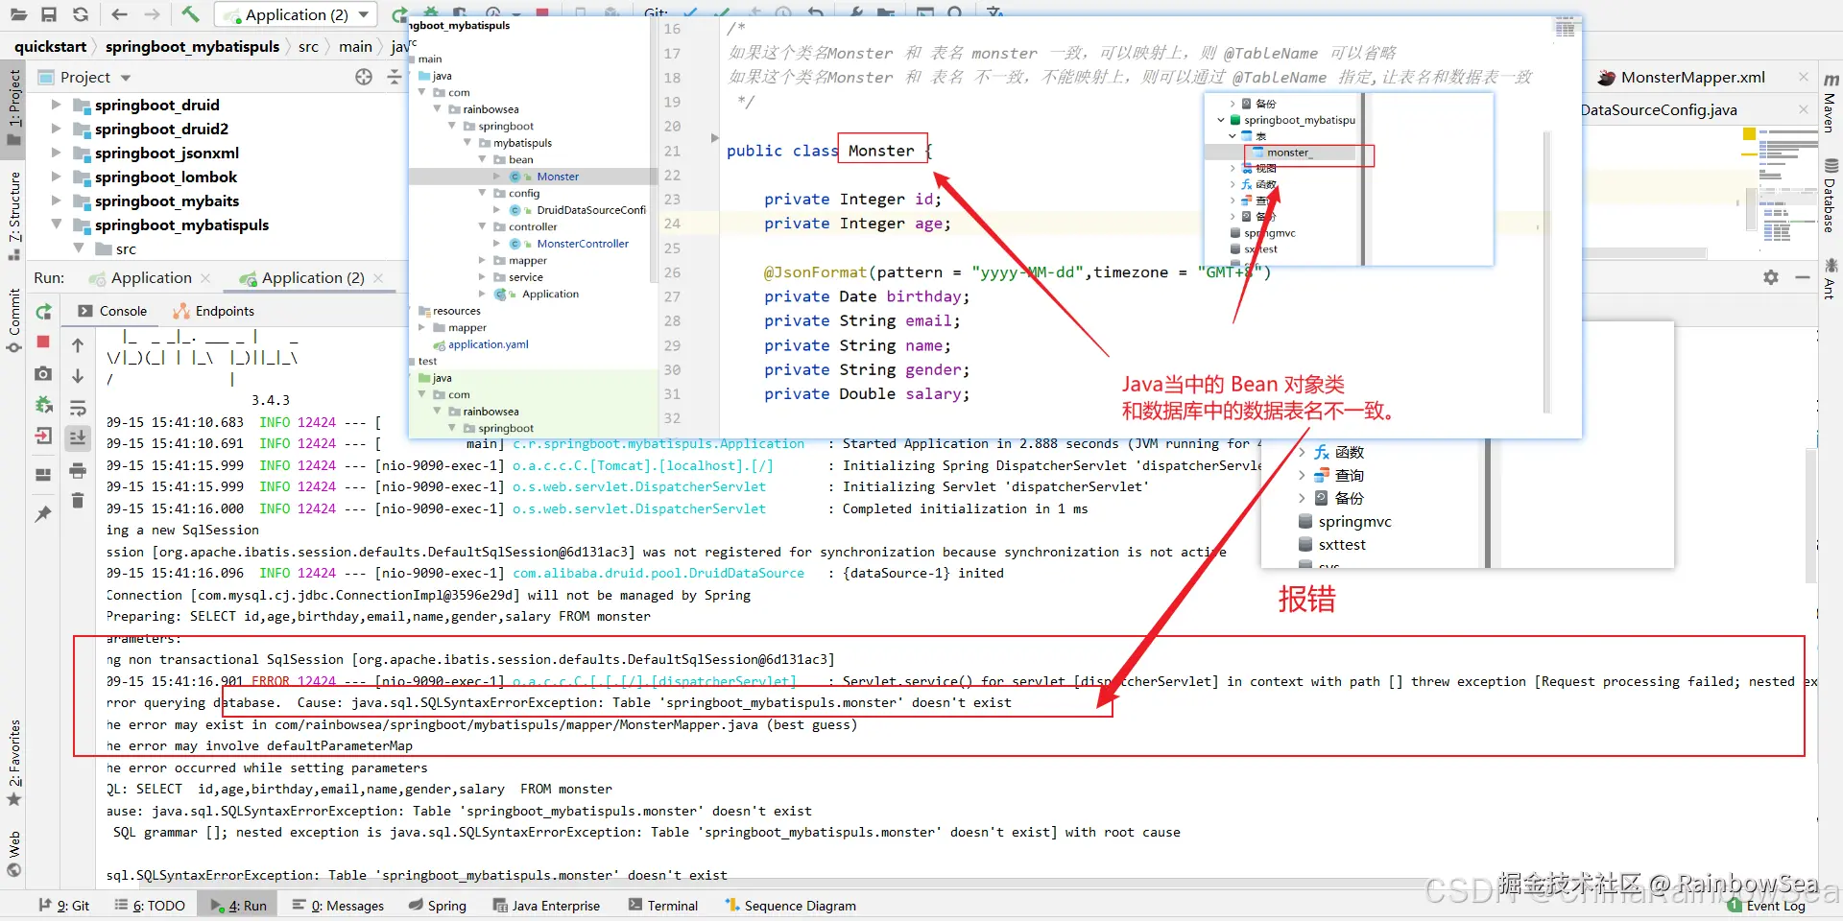Image resolution: width=1843 pixels, height=921 pixels.
Task: Click the Save All toolbar icon
Action: click(x=49, y=14)
